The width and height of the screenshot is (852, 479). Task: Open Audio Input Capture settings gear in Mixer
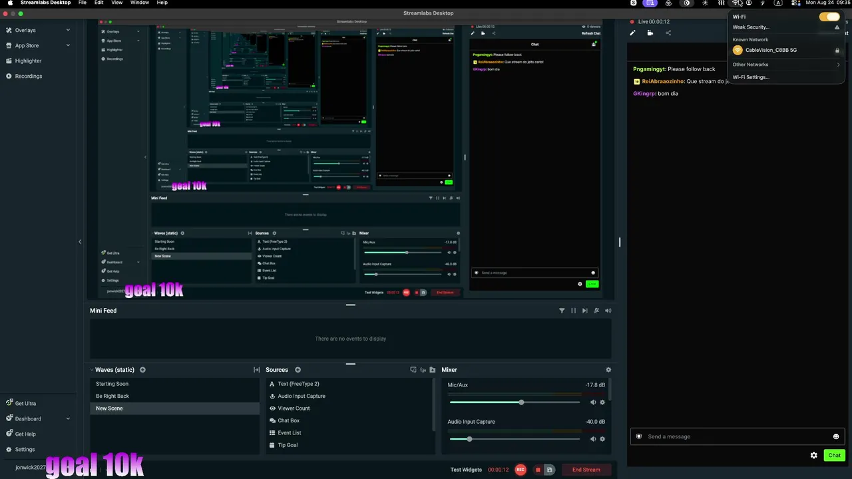click(602, 439)
